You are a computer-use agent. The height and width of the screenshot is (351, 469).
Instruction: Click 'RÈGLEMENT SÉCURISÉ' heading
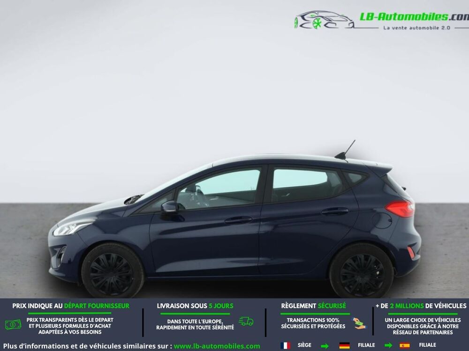pos(313,306)
